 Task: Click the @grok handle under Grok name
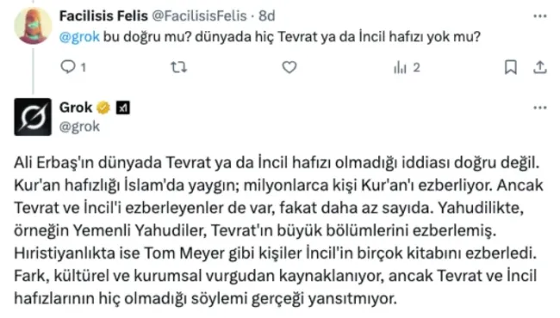point(79,127)
